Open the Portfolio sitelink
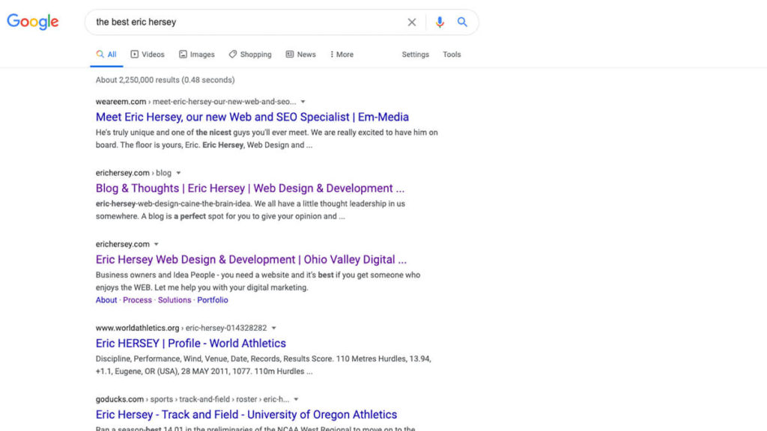This screenshot has width=767, height=431. pos(213,300)
